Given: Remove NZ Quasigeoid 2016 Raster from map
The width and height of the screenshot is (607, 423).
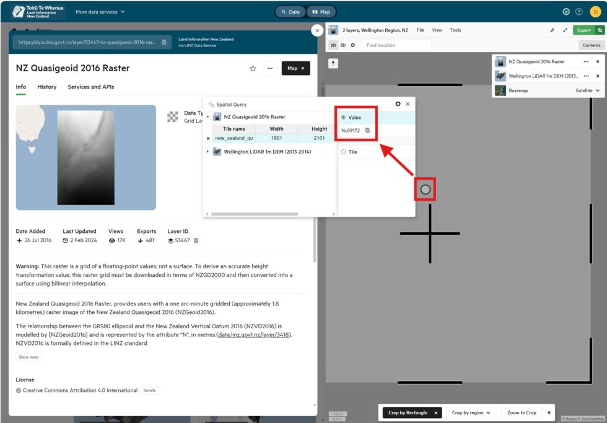Looking at the screenshot, I should 598,61.
